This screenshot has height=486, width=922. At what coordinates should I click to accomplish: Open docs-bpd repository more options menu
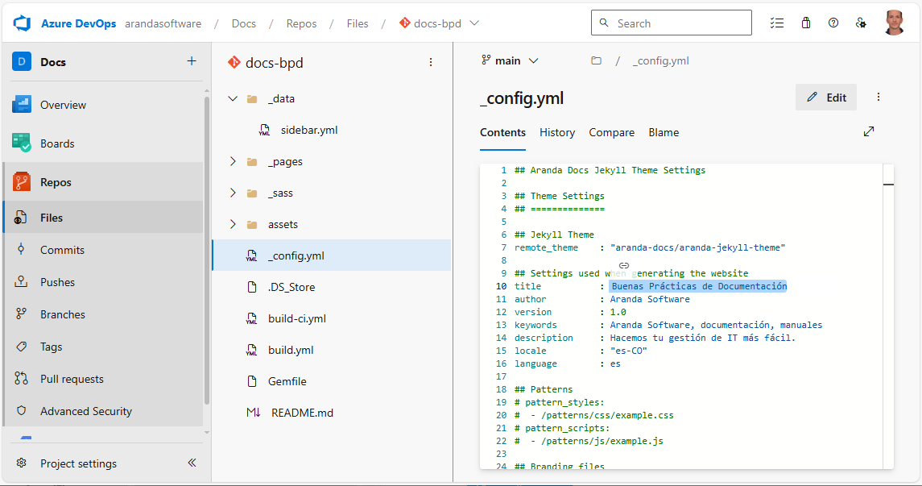431,62
